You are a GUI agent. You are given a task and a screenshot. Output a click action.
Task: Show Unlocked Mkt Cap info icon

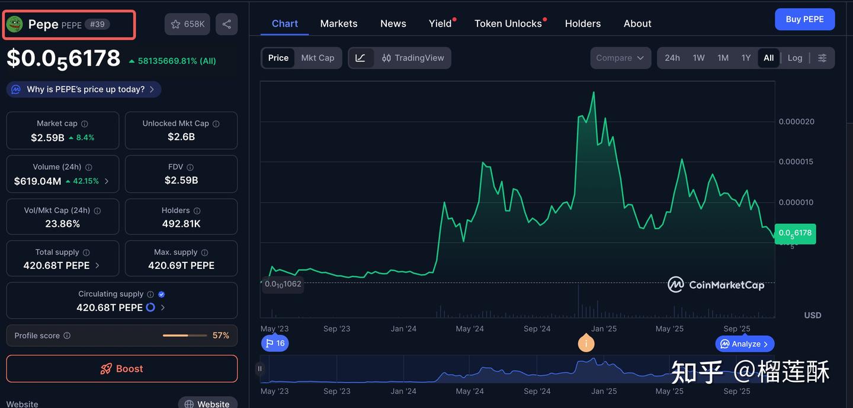click(216, 124)
